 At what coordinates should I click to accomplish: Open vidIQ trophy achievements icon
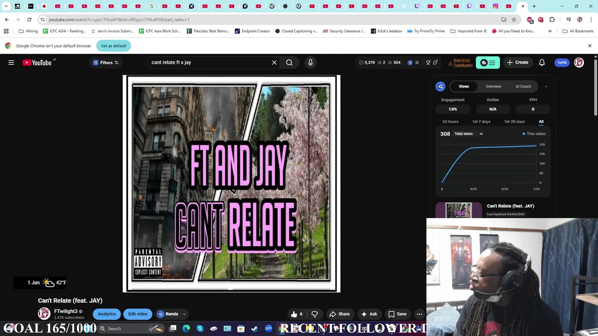point(428,63)
